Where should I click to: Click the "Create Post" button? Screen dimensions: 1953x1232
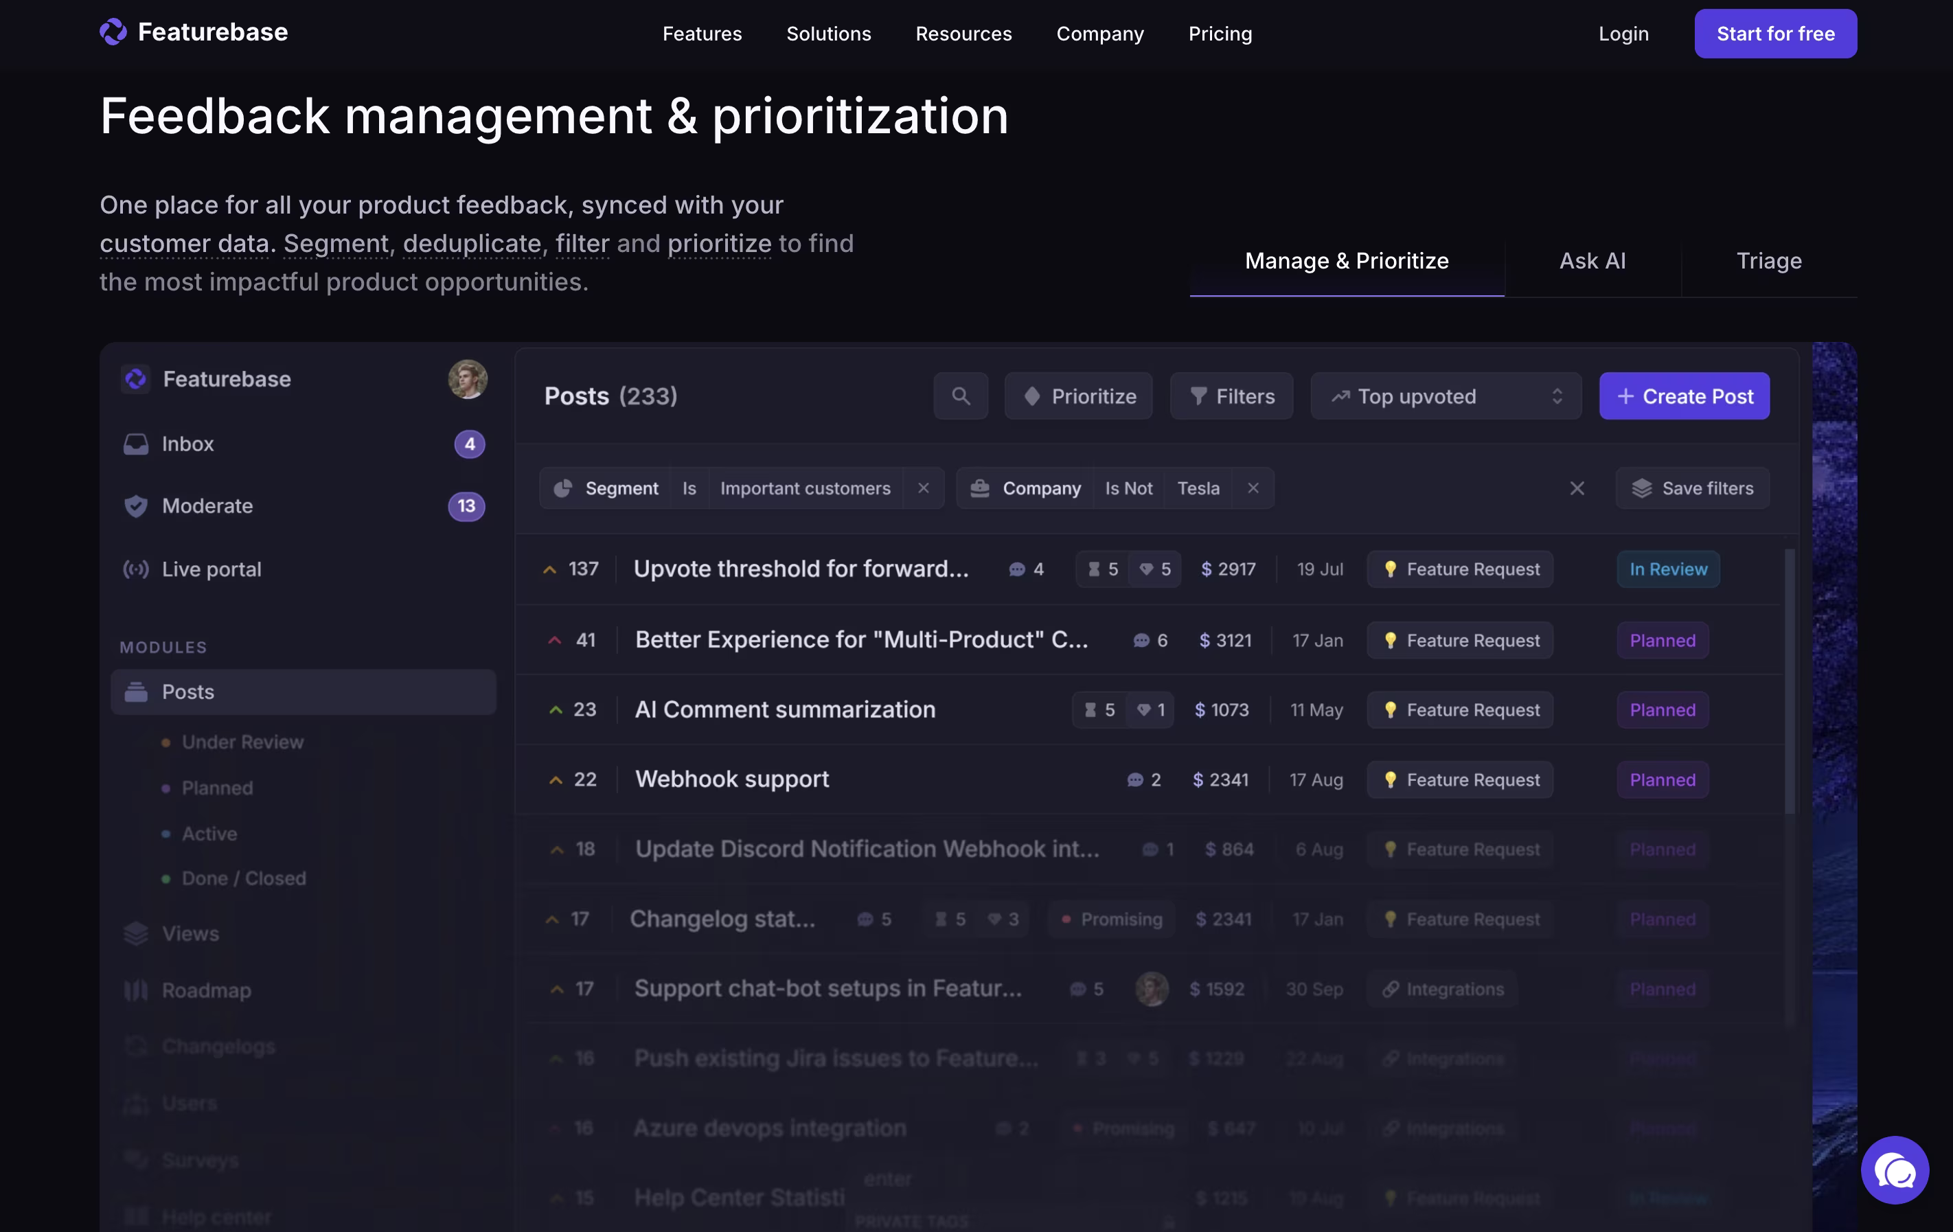point(1684,397)
